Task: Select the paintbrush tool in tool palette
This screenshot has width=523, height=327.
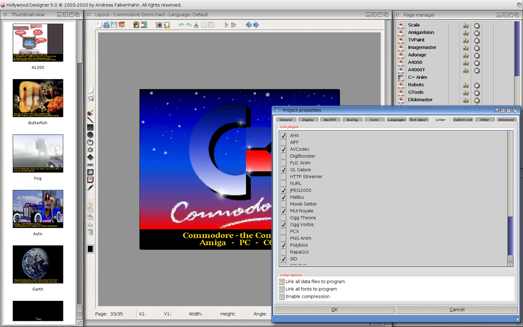Action: click(x=90, y=113)
